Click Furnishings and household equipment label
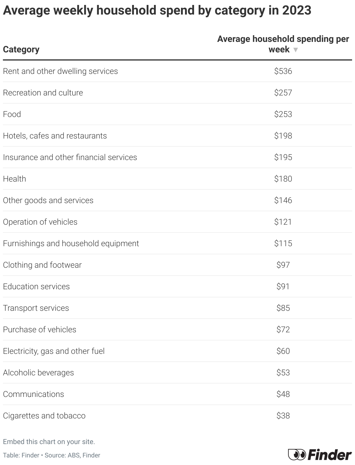Image resolution: width=355 pixels, height=465 pixels. [x=71, y=244]
